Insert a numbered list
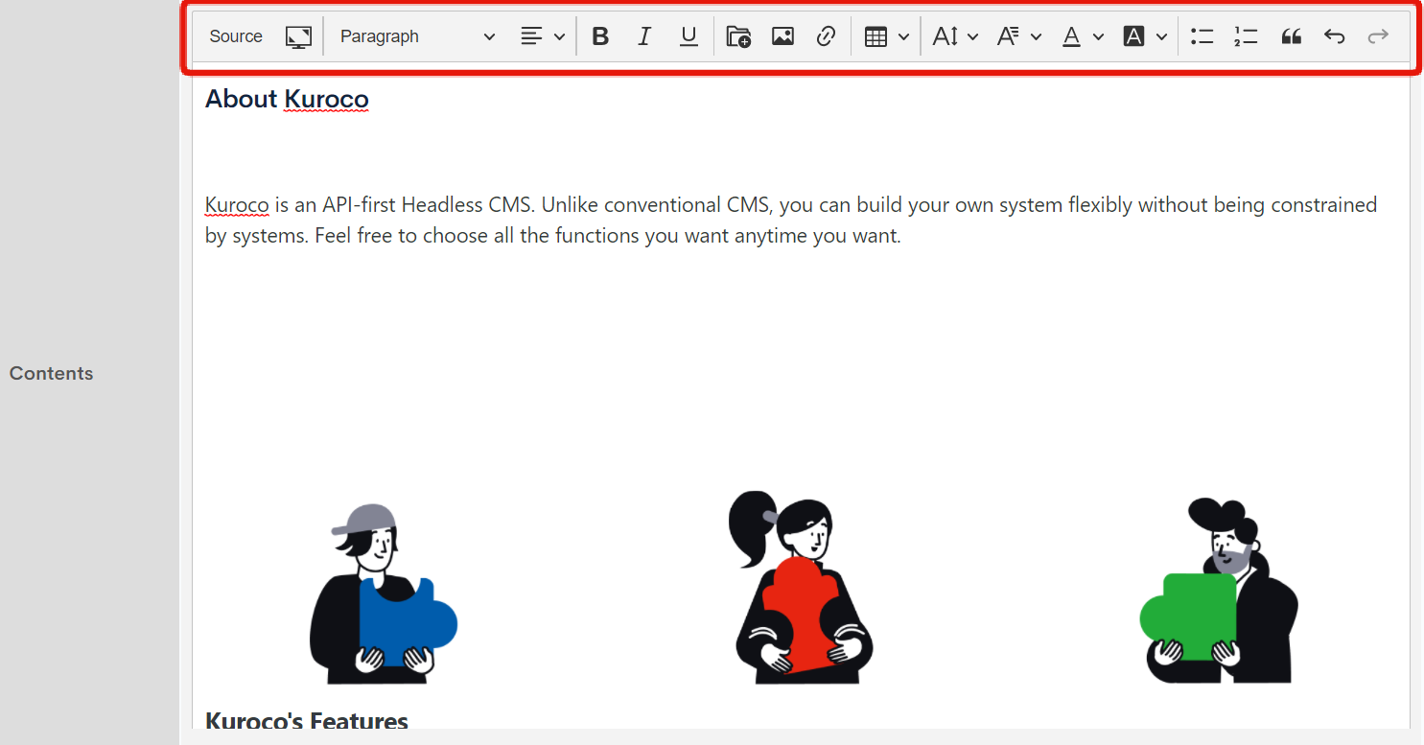 [x=1246, y=36]
